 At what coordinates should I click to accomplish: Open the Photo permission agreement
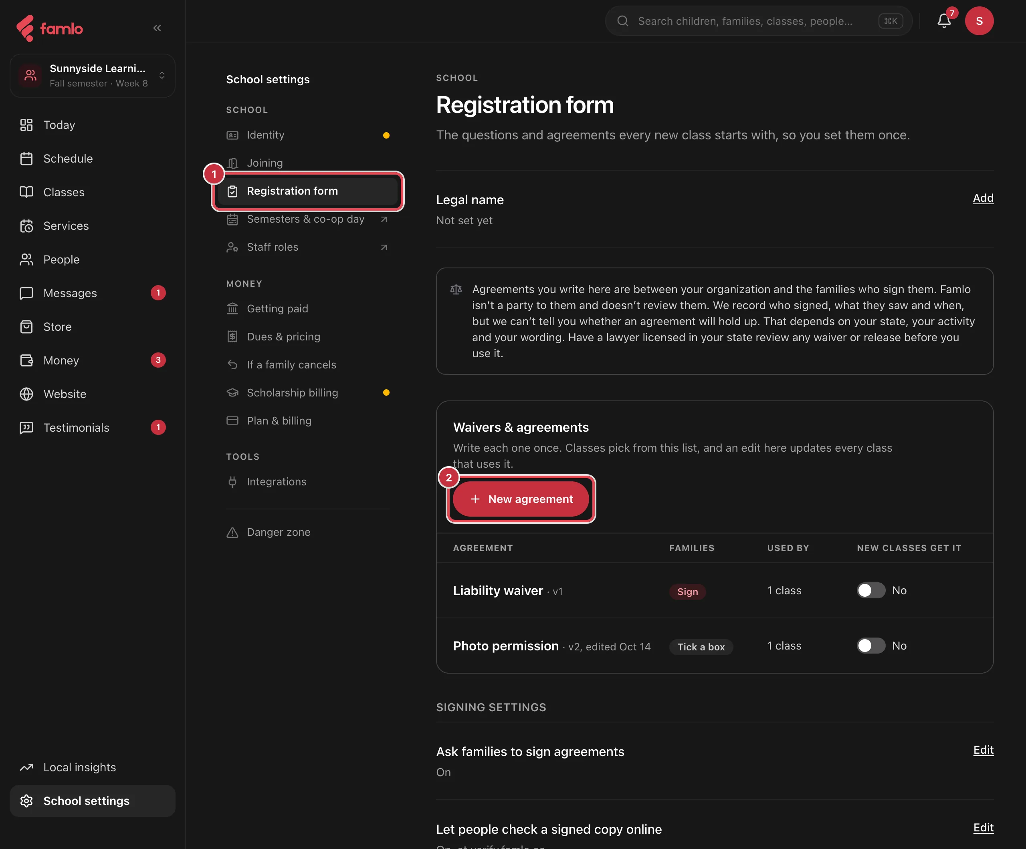point(506,646)
